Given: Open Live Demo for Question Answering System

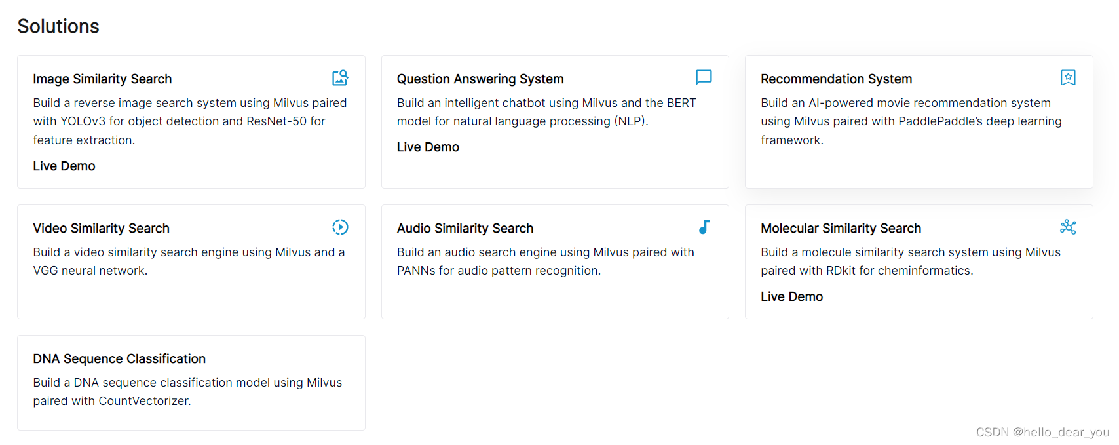Looking at the screenshot, I should point(428,147).
